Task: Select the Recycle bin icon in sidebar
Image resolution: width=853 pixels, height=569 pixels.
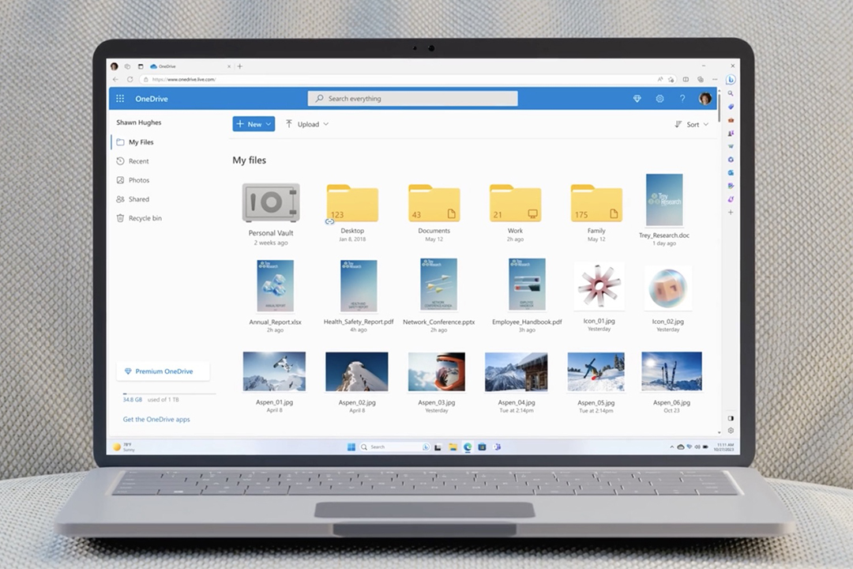Action: click(x=120, y=218)
